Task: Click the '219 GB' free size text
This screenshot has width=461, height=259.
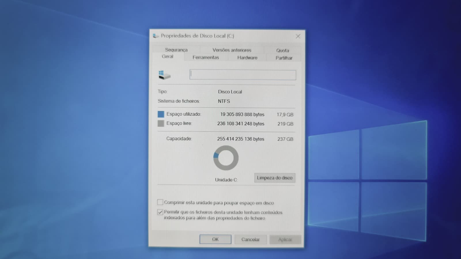Action: 285,124
